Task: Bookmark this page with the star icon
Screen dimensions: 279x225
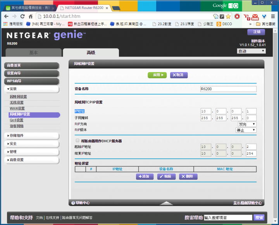Action: pos(228,17)
